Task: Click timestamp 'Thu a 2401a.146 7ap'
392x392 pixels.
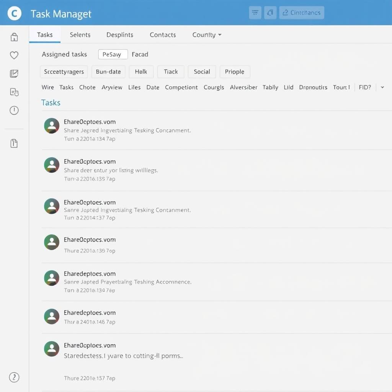Action: 90,322
